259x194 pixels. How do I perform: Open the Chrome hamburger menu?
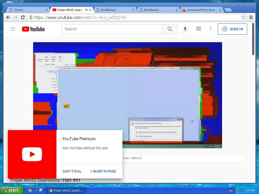click(x=251, y=17)
